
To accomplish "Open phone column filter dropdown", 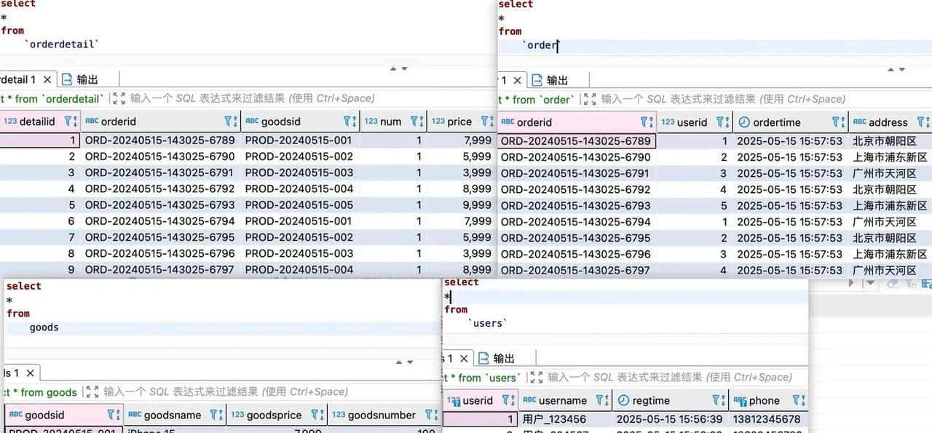I will click(798, 400).
